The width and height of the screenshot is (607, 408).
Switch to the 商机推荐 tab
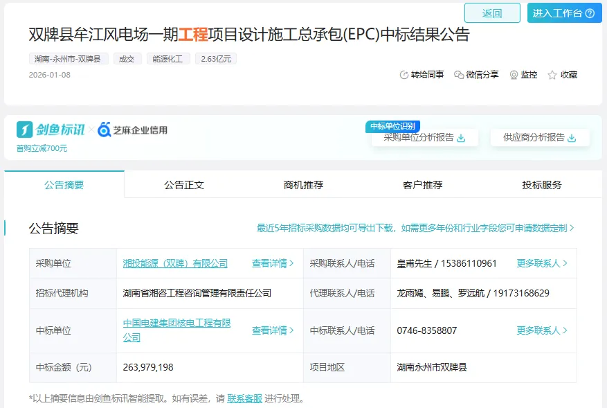(303, 185)
